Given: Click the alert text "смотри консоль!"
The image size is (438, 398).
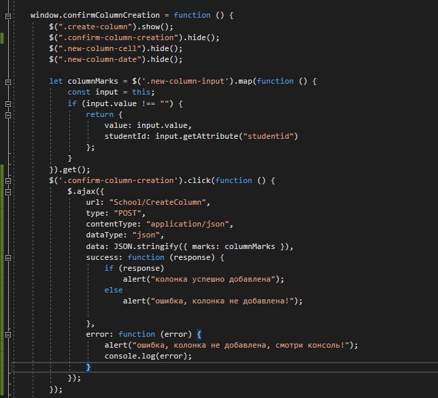Looking at the screenshot, I should [310, 345].
